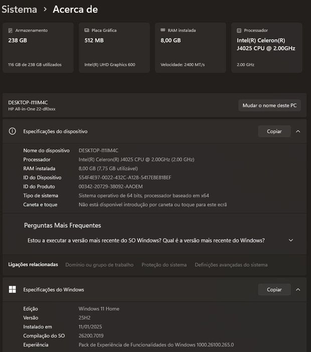Open the 238 GB storage usage card
The image size is (311, 352).
point(38,48)
